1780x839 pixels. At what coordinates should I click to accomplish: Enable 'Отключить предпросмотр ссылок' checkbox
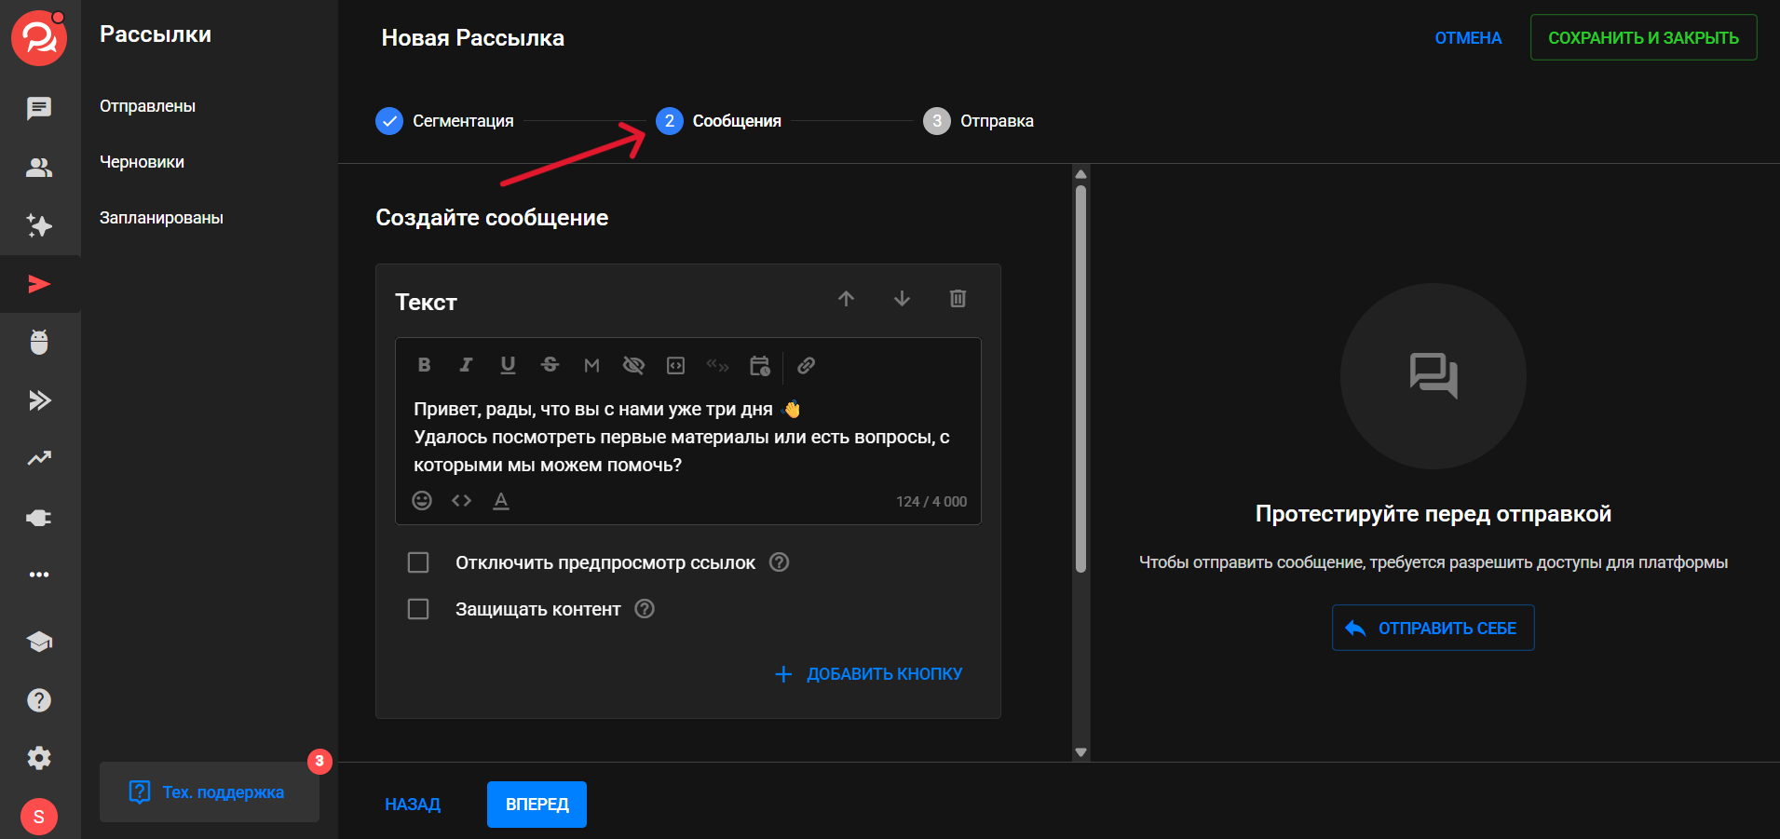[418, 562]
